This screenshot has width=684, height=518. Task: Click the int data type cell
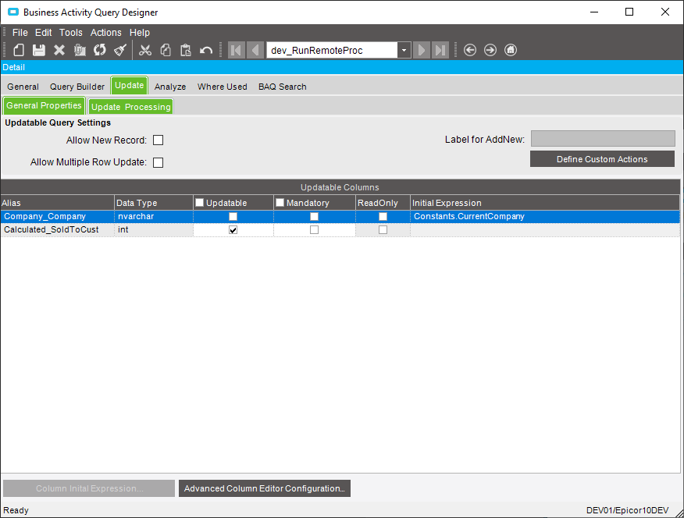154,229
